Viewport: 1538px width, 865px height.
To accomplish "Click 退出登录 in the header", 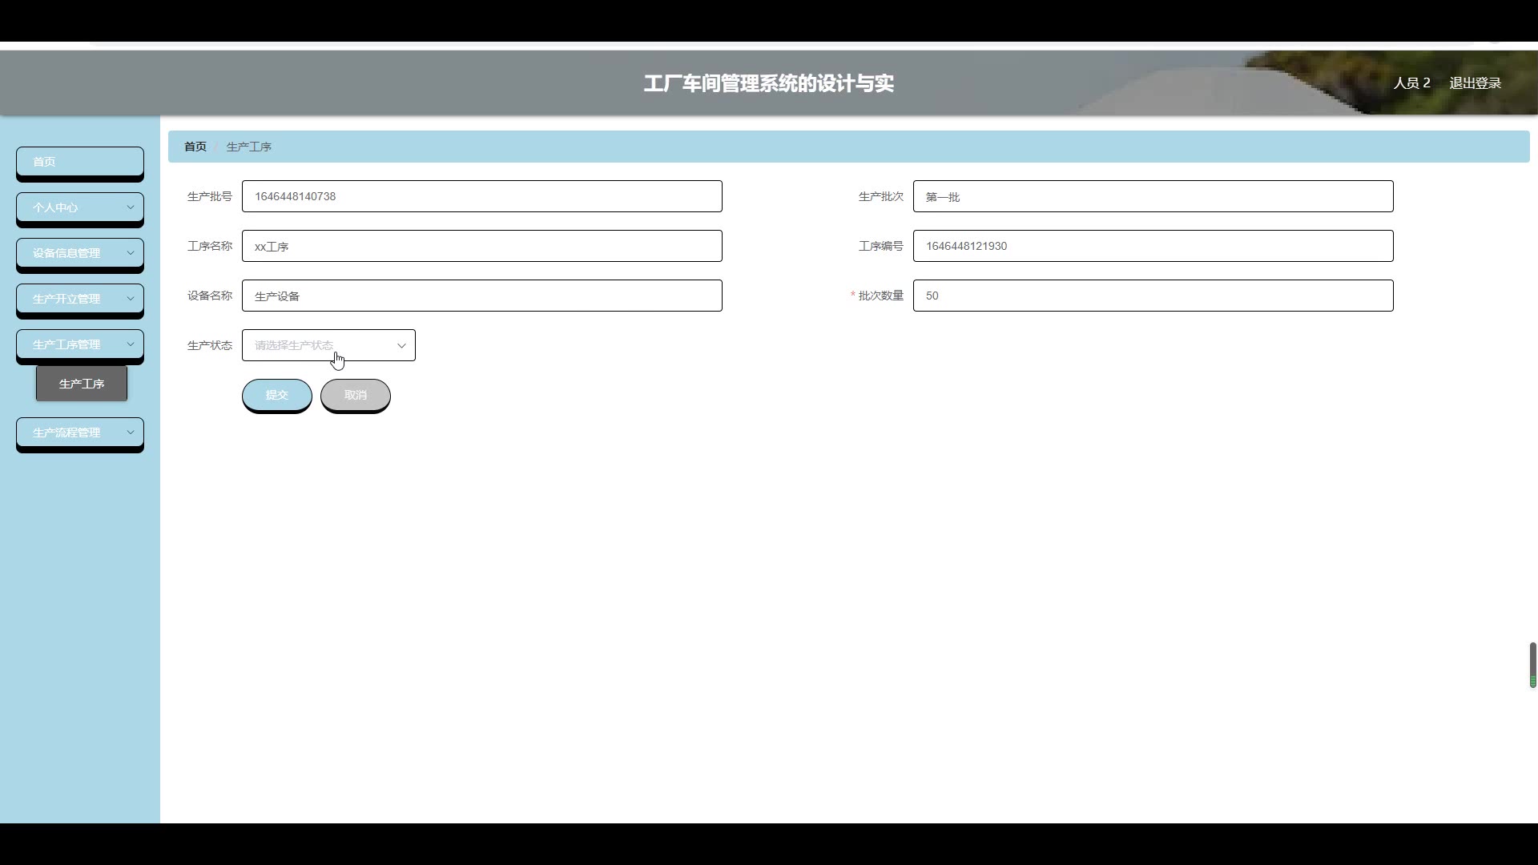I will (1475, 83).
